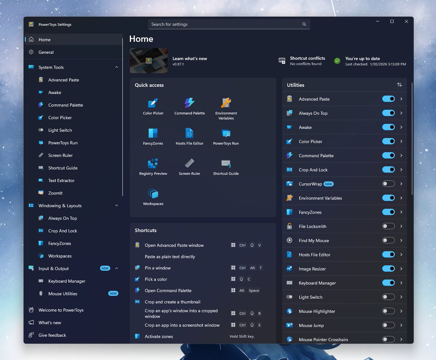Open Color Picker settings via its chevron
The image size is (436, 360).
[x=401, y=141]
